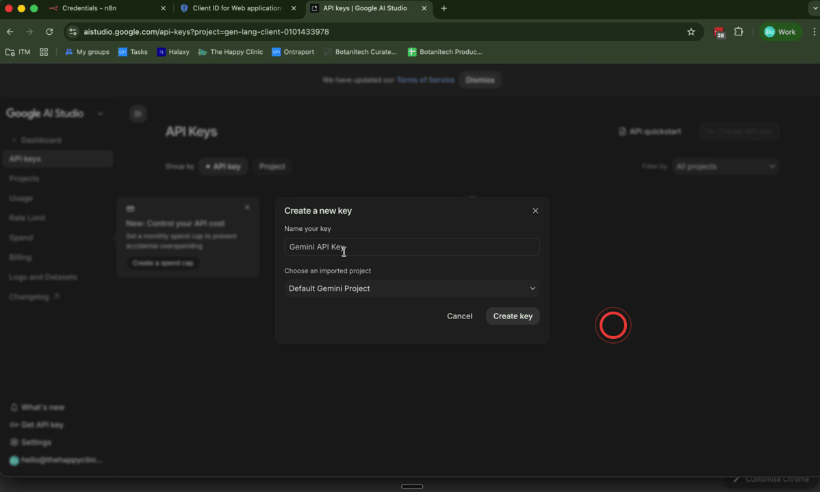The width and height of the screenshot is (820, 492).
Task: Click the What's new bell icon
Action: click(14, 407)
